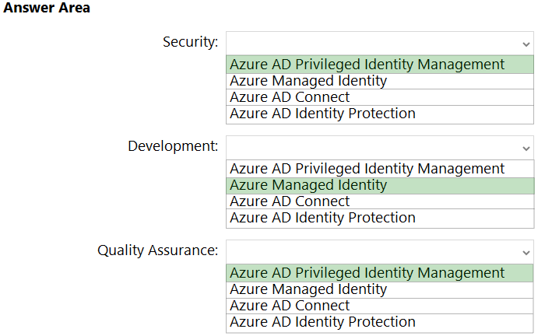This screenshot has width=538, height=336.
Task: Select highlighted Azure Managed Identity under Development
Action: pos(308,185)
